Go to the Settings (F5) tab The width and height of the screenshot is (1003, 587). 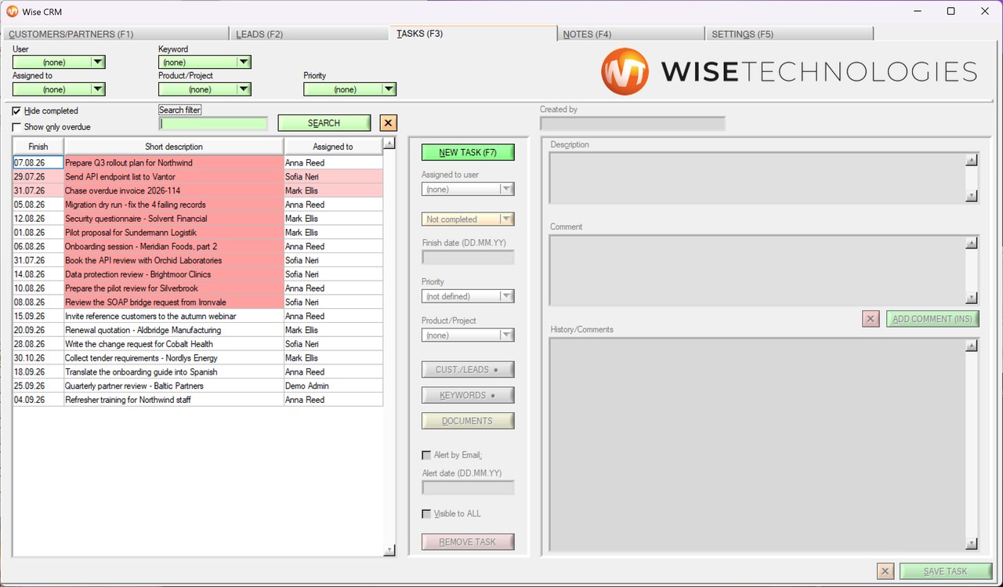pyautogui.click(x=789, y=34)
